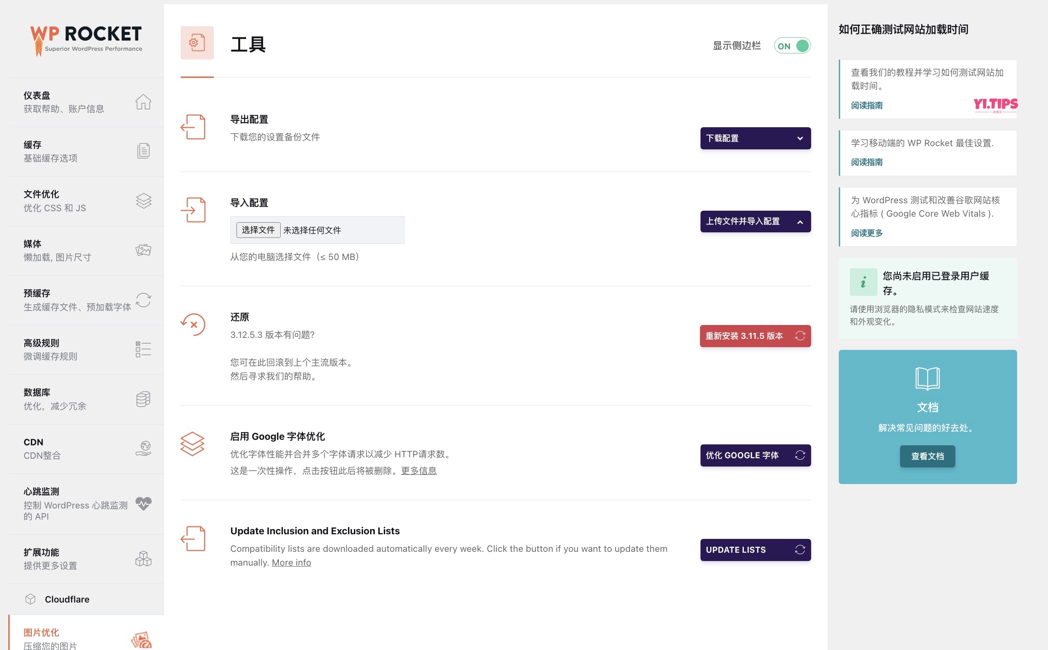Toggle the 显示侧边栏 ON switch
The image size is (1048, 650).
click(x=792, y=46)
